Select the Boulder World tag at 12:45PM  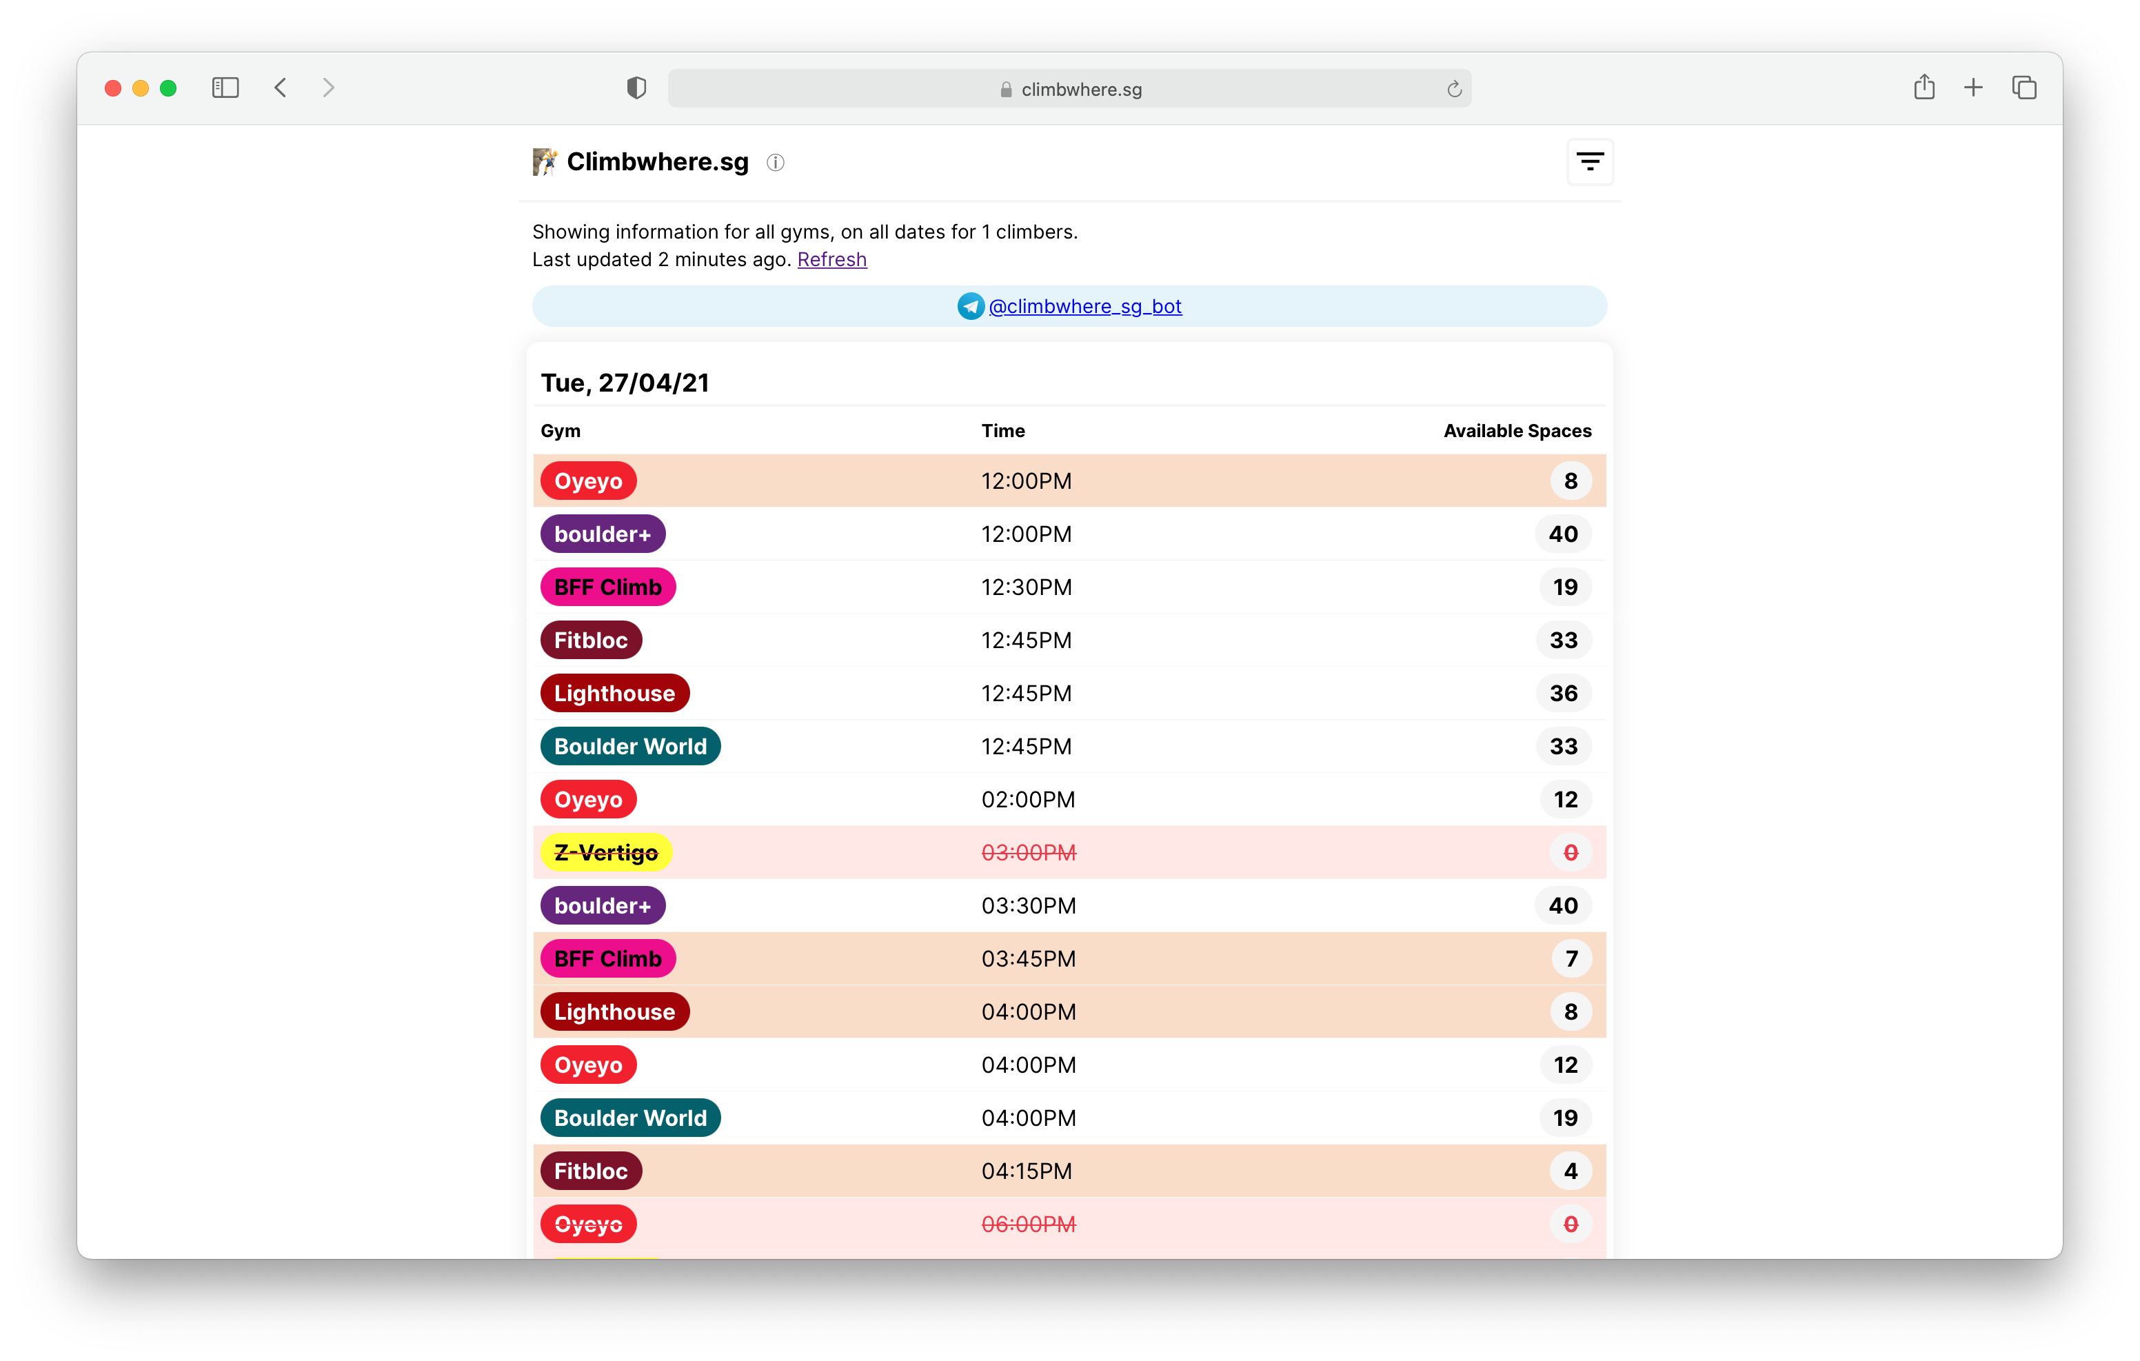point(630,747)
